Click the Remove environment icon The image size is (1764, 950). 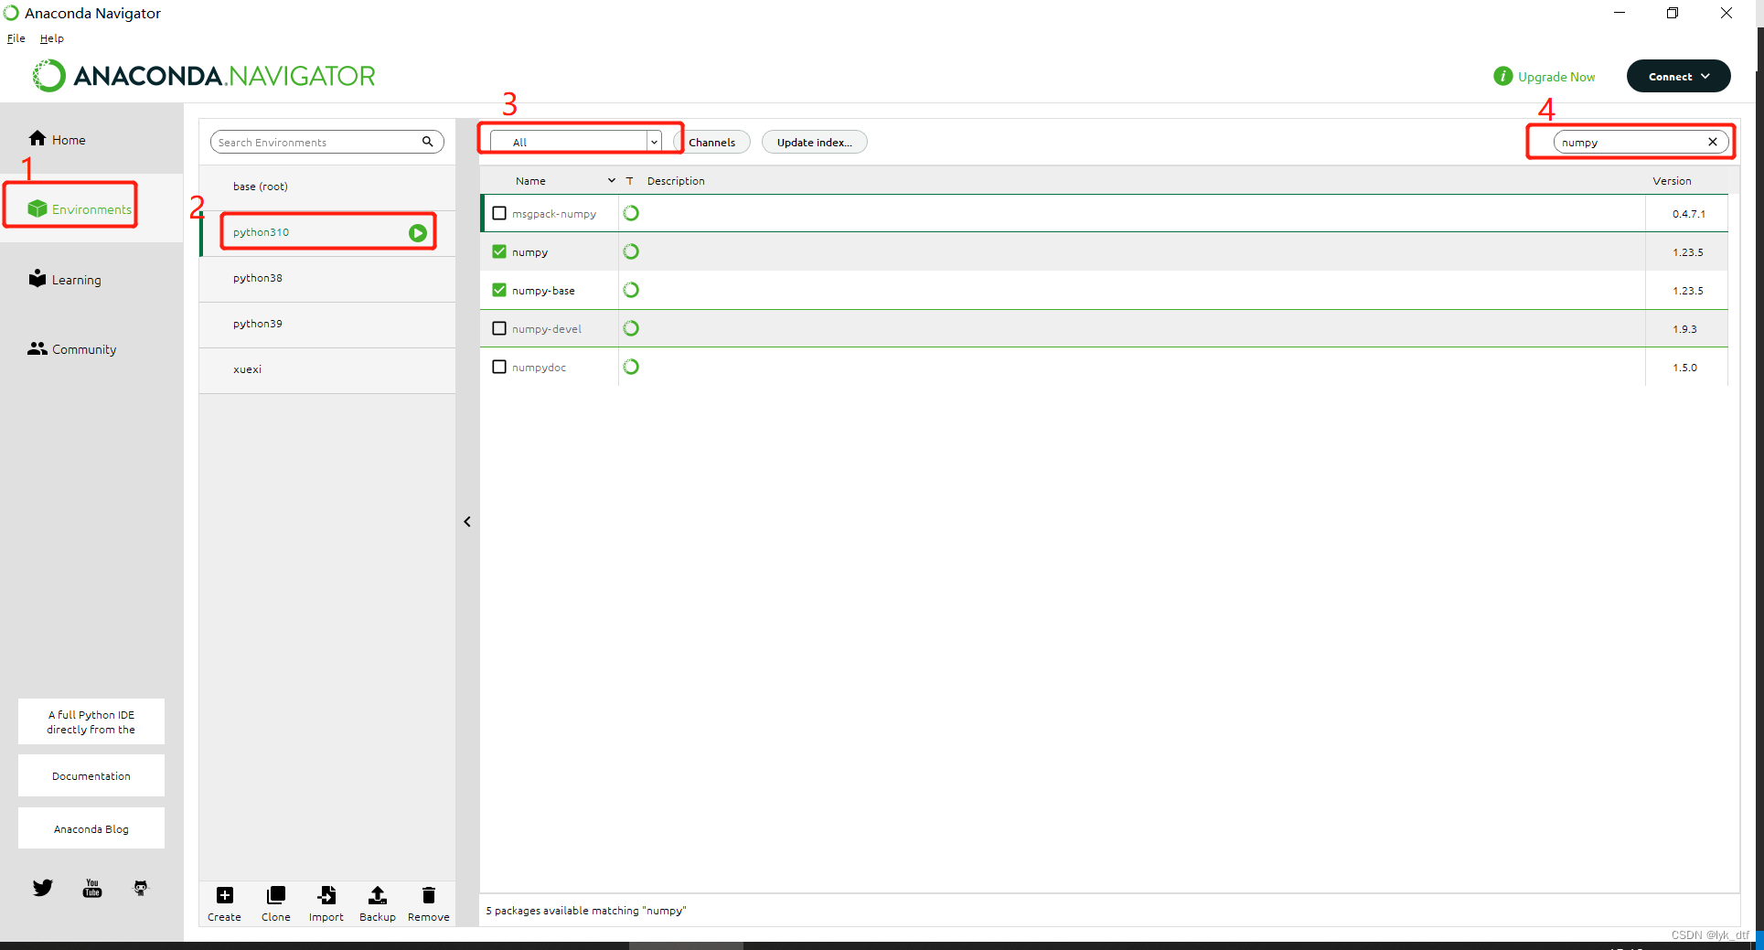pos(428,895)
